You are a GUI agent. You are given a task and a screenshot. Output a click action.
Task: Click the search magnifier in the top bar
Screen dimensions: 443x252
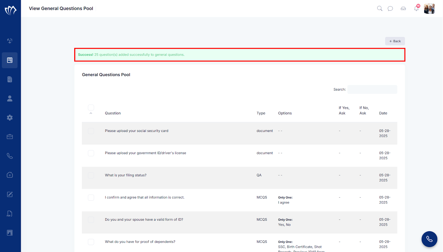380,8
